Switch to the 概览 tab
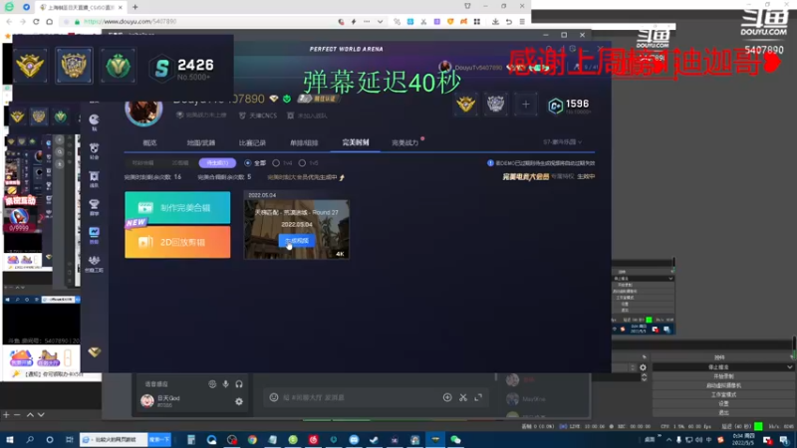 pyautogui.click(x=150, y=142)
